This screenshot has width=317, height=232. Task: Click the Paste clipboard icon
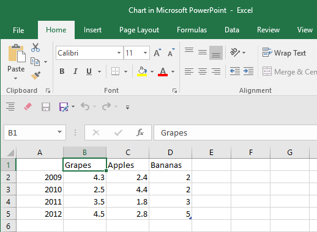coord(17,53)
